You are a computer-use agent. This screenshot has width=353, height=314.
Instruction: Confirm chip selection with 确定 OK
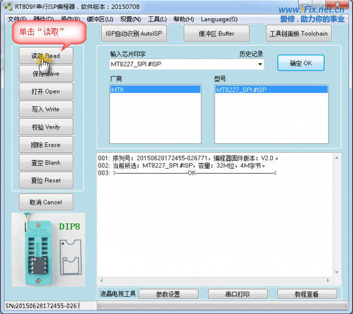301,63
